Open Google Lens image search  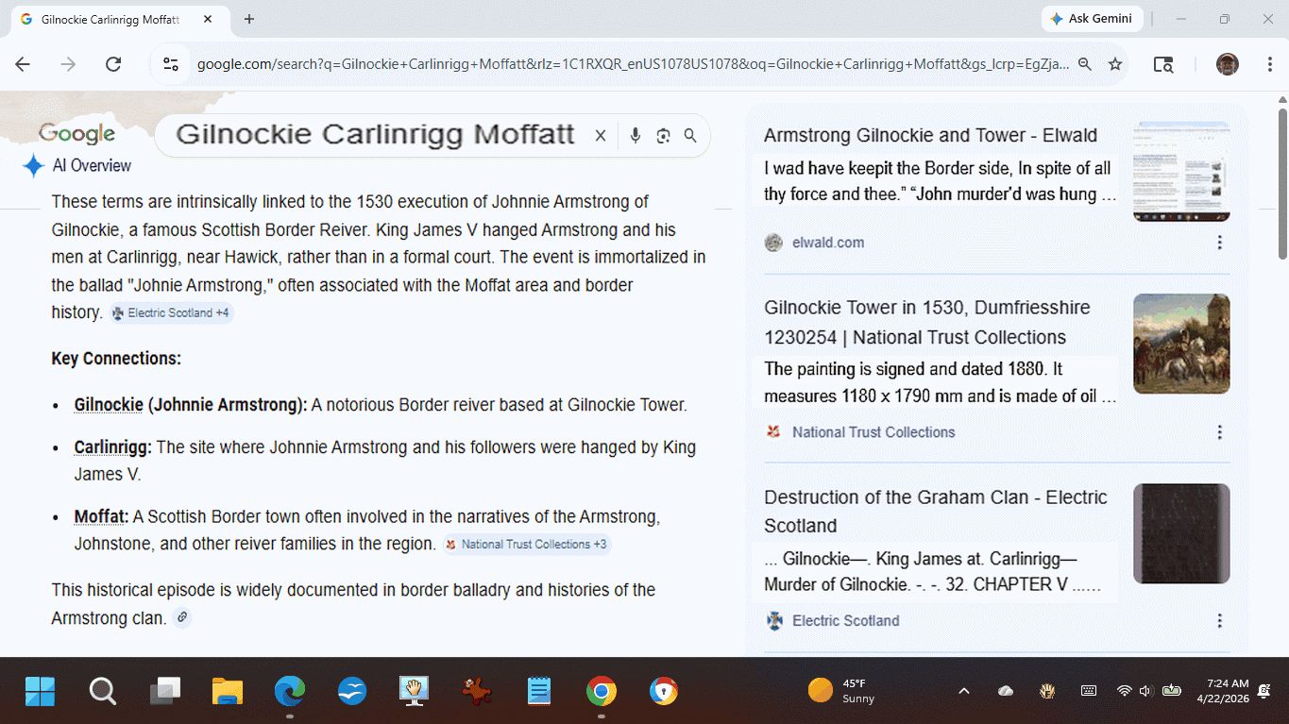[x=663, y=136]
